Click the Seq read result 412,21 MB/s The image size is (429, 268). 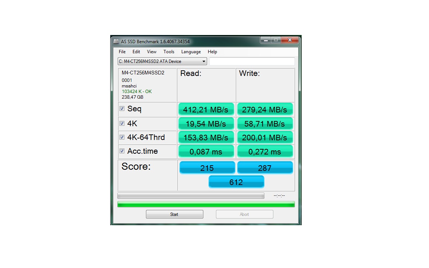click(x=206, y=109)
